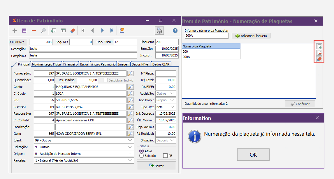The height and width of the screenshot is (179, 334).
Task: Open the Dados CIAP tab
Action: tap(161, 64)
